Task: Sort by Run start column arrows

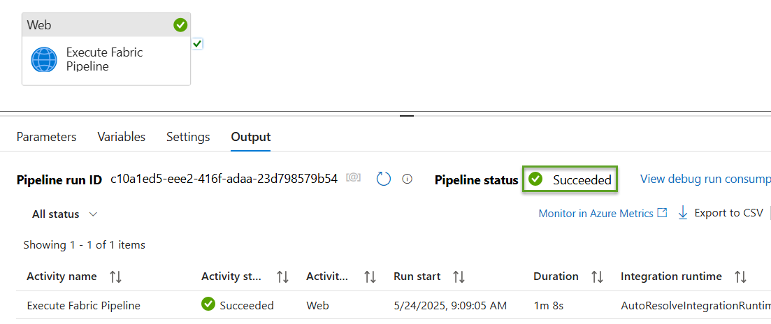Action: coord(459,277)
